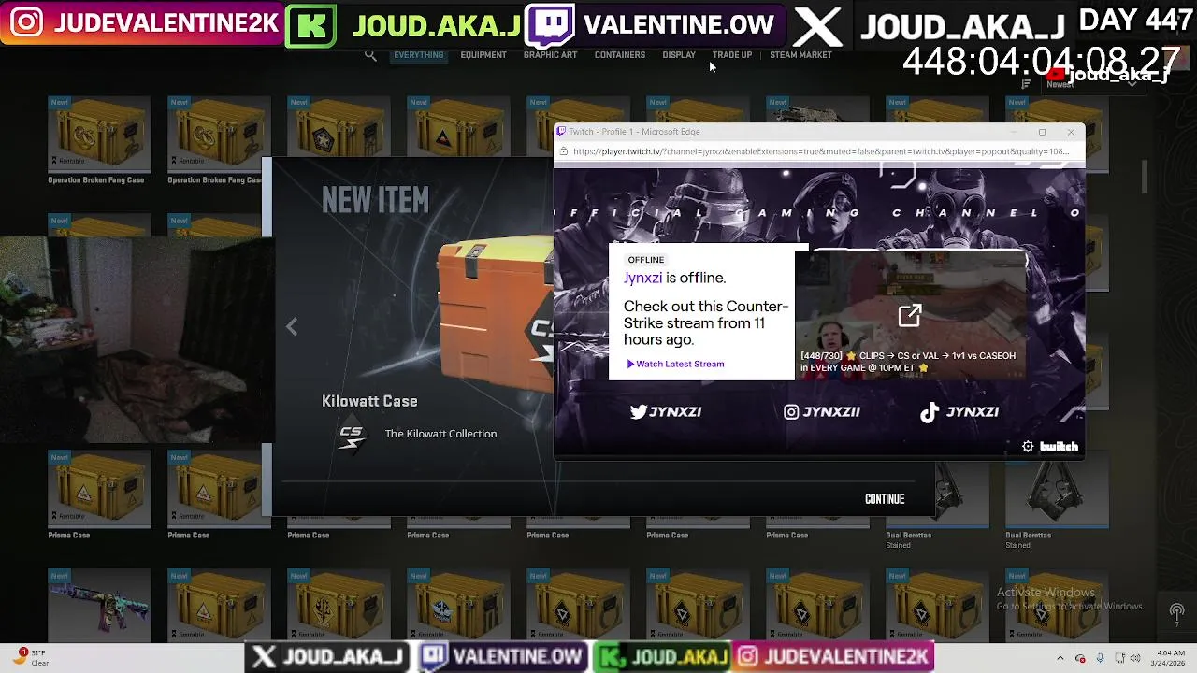This screenshot has width=1197, height=673.
Task: Click the site info icon in Edge address bar
Action: point(563,151)
